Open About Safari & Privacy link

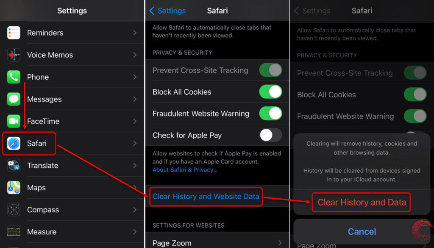[185, 170]
